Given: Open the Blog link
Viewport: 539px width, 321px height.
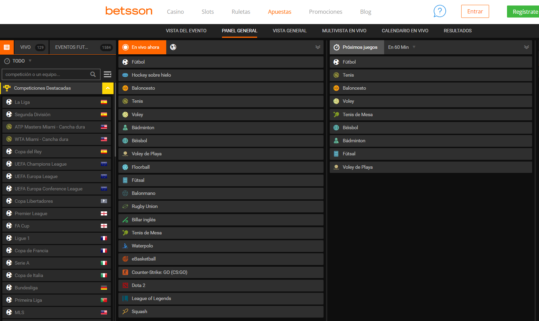Looking at the screenshot, I should 366,12.
